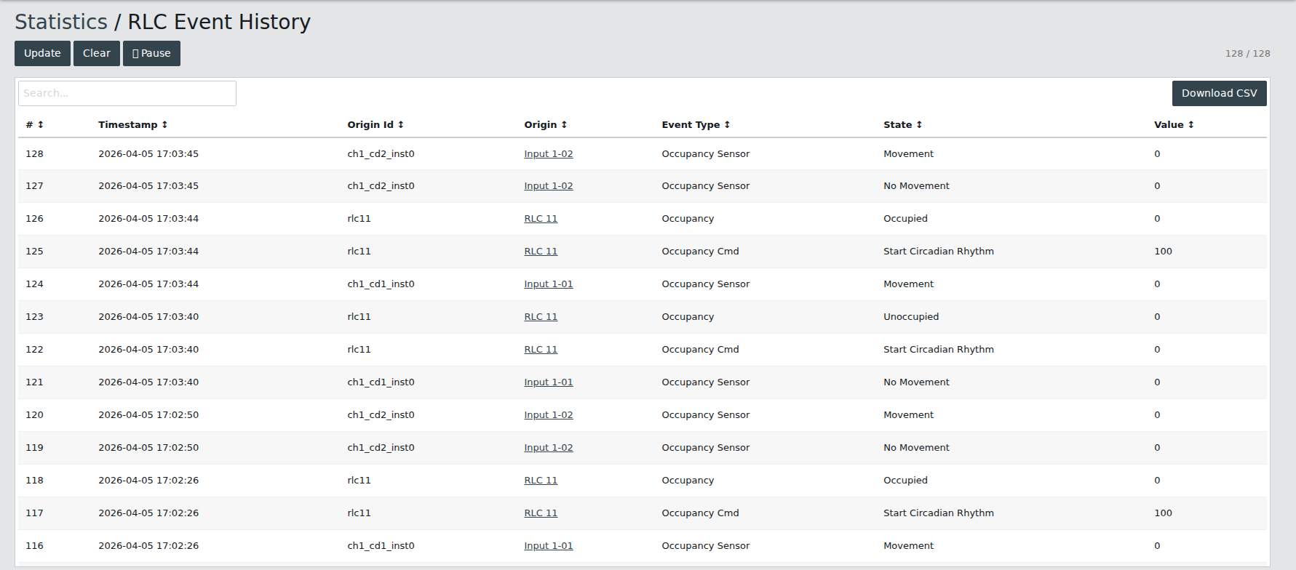This screenshot has width=1296, height=570.
Task: Select row 123 Unoccupied state cell
Action: tap(911, 316)
